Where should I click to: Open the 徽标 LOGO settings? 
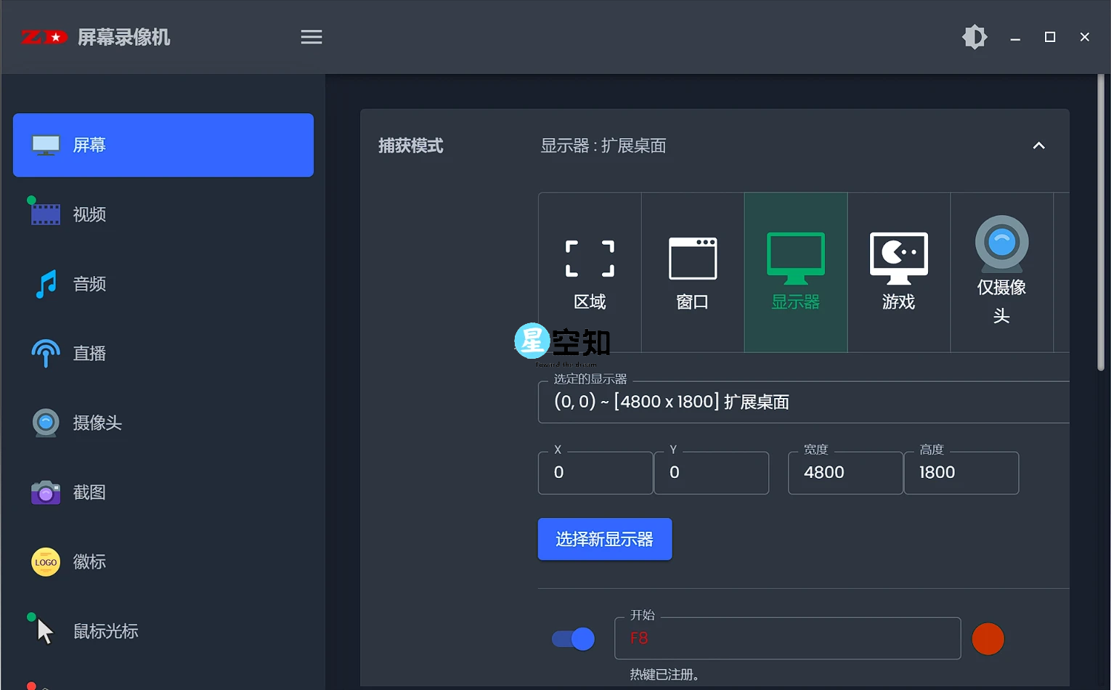89,561
